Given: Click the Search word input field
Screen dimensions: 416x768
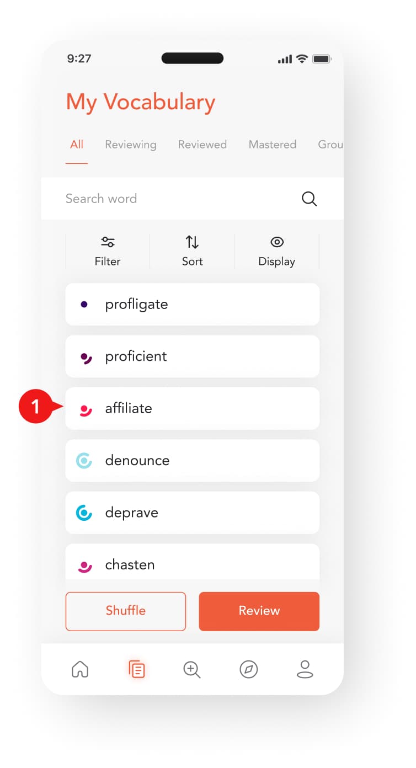Looking at the screenshot, I should (177, 199).
